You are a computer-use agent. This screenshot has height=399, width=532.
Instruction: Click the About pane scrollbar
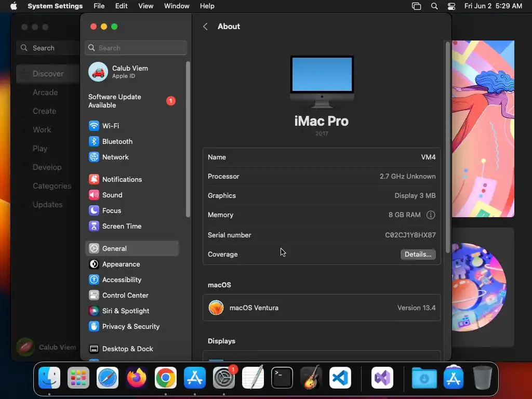coord(447,147)
